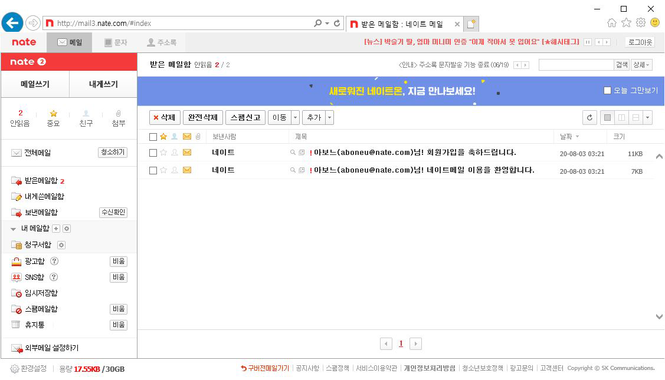Click the browser back arrow button

pos(12,22)
